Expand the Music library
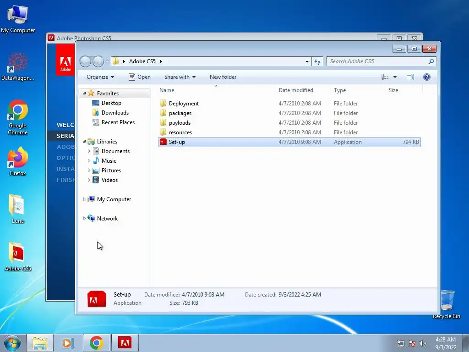The image size is (469, 352). [x=89, y=161]
